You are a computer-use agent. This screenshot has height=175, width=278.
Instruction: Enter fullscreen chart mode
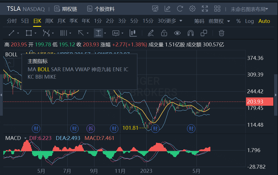tap(205, 9)
